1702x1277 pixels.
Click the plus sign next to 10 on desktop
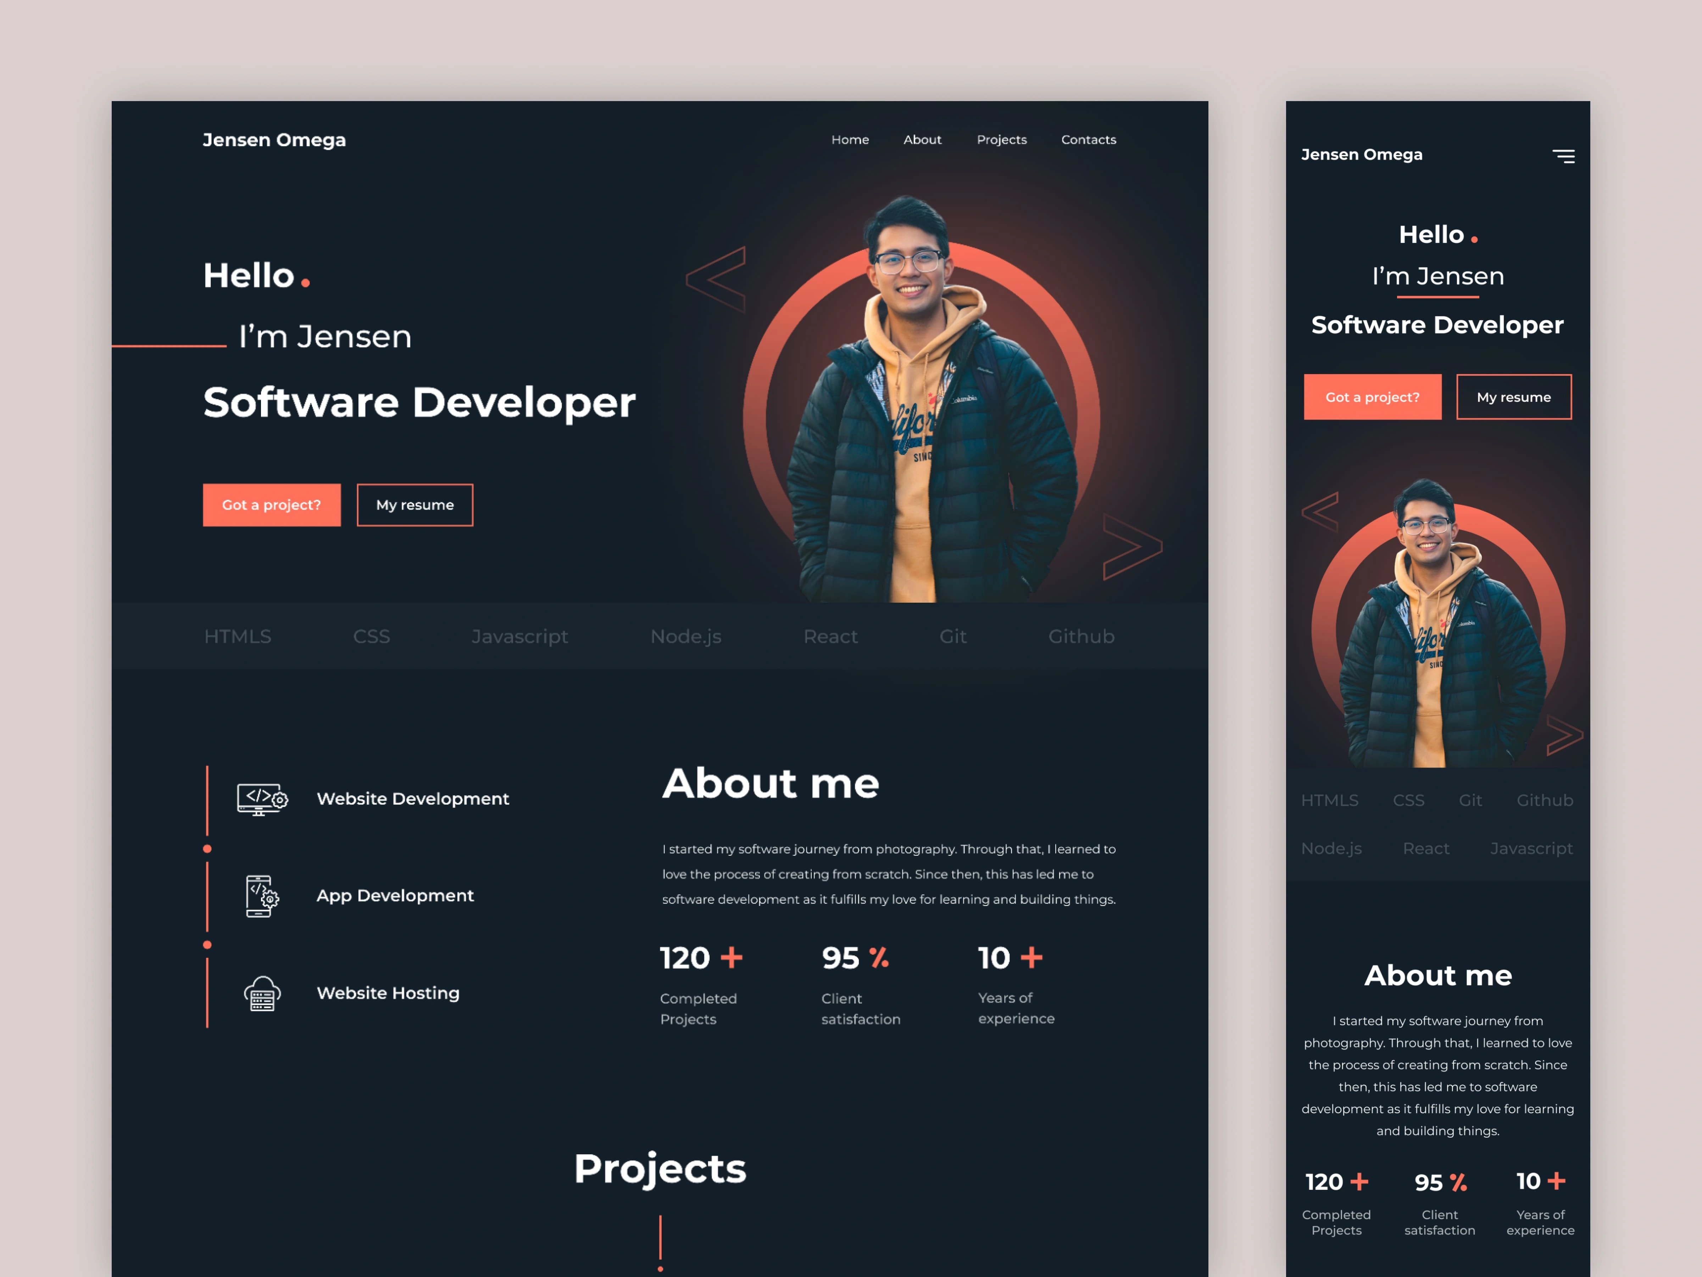(x=1031, y=957)
